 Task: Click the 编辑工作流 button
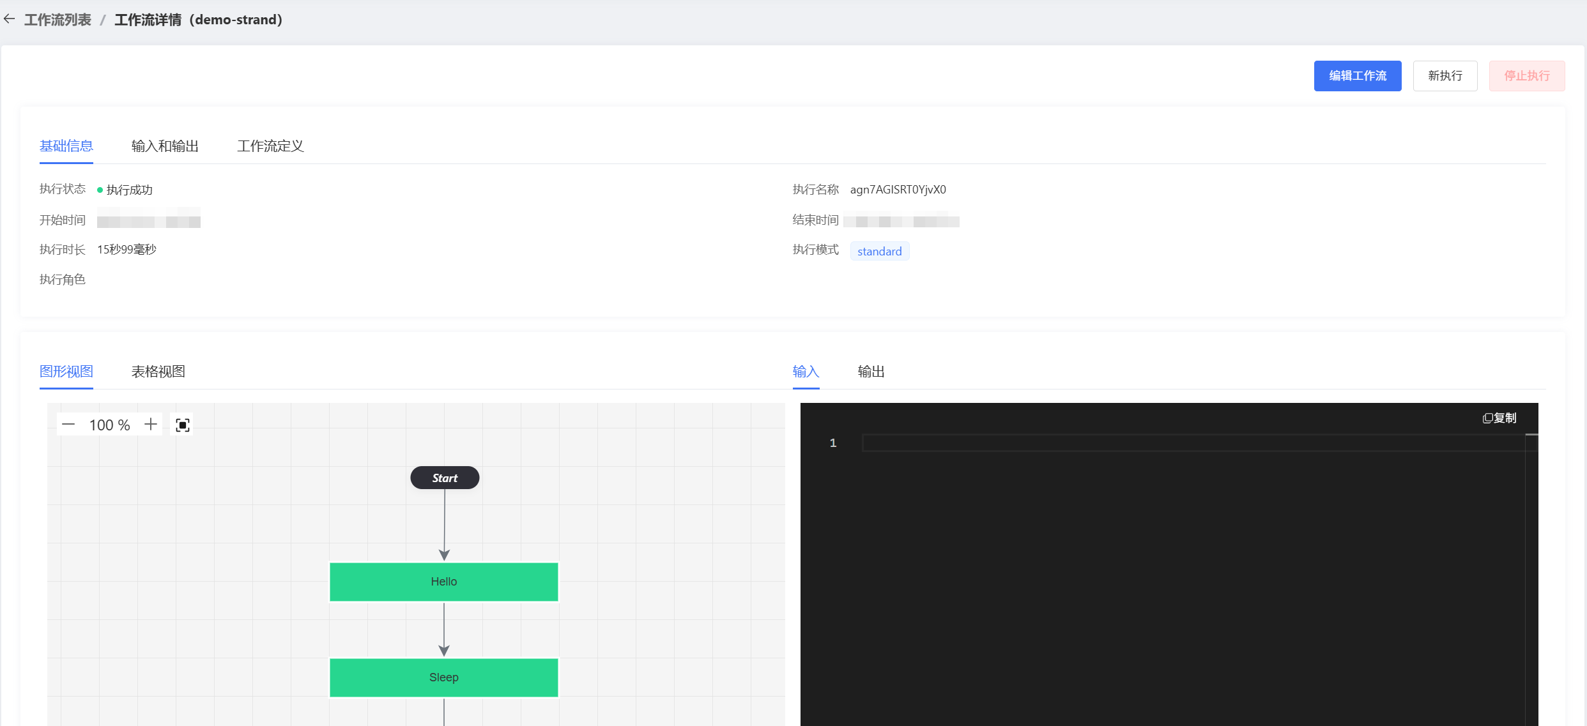[x=1358, y=76]
